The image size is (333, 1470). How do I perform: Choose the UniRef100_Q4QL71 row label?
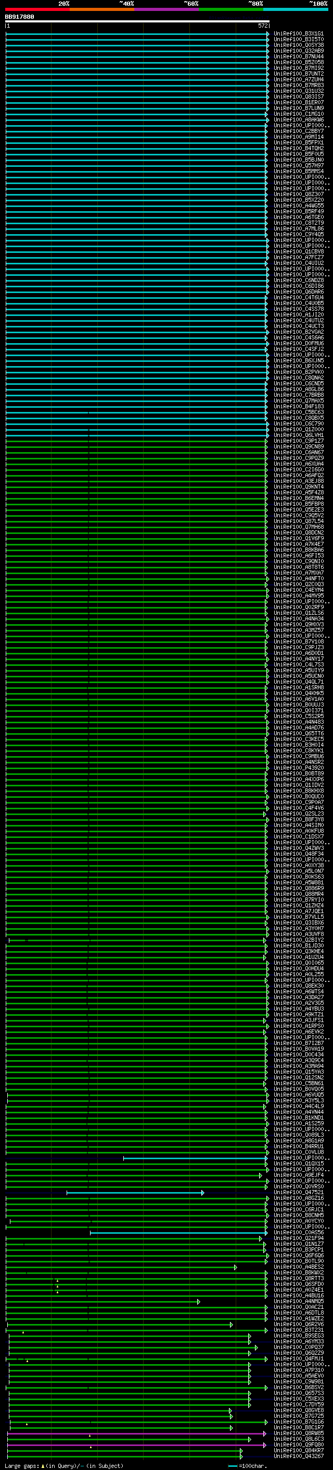point(299,682)
